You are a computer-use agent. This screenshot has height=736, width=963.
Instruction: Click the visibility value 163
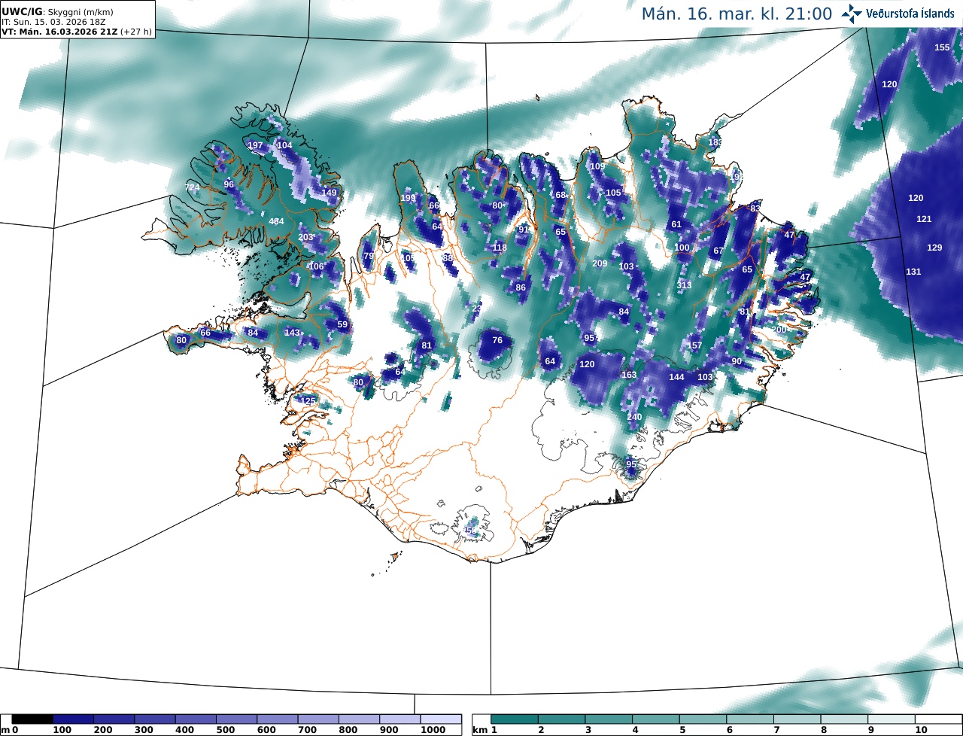coord(629,375)
